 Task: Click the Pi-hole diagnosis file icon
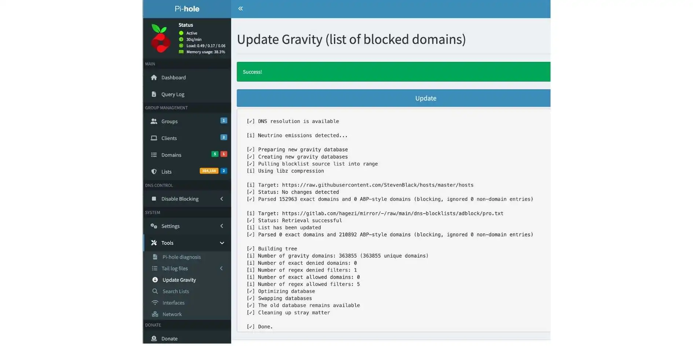pyautogui.click(x=155, y=257)
